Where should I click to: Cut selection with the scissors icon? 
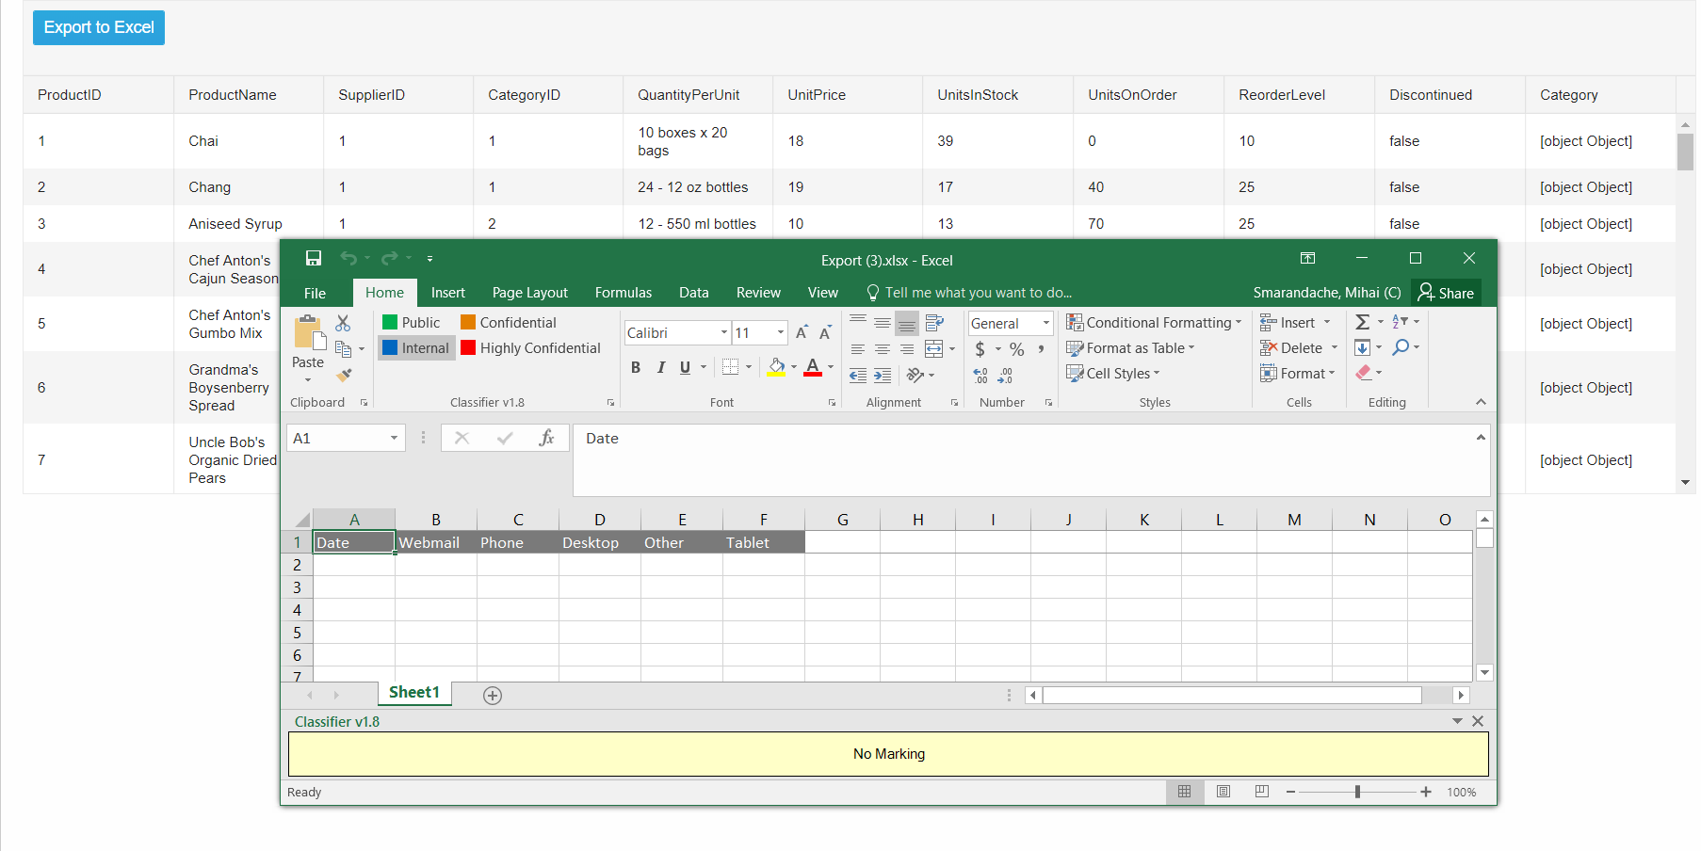[343, 323]
